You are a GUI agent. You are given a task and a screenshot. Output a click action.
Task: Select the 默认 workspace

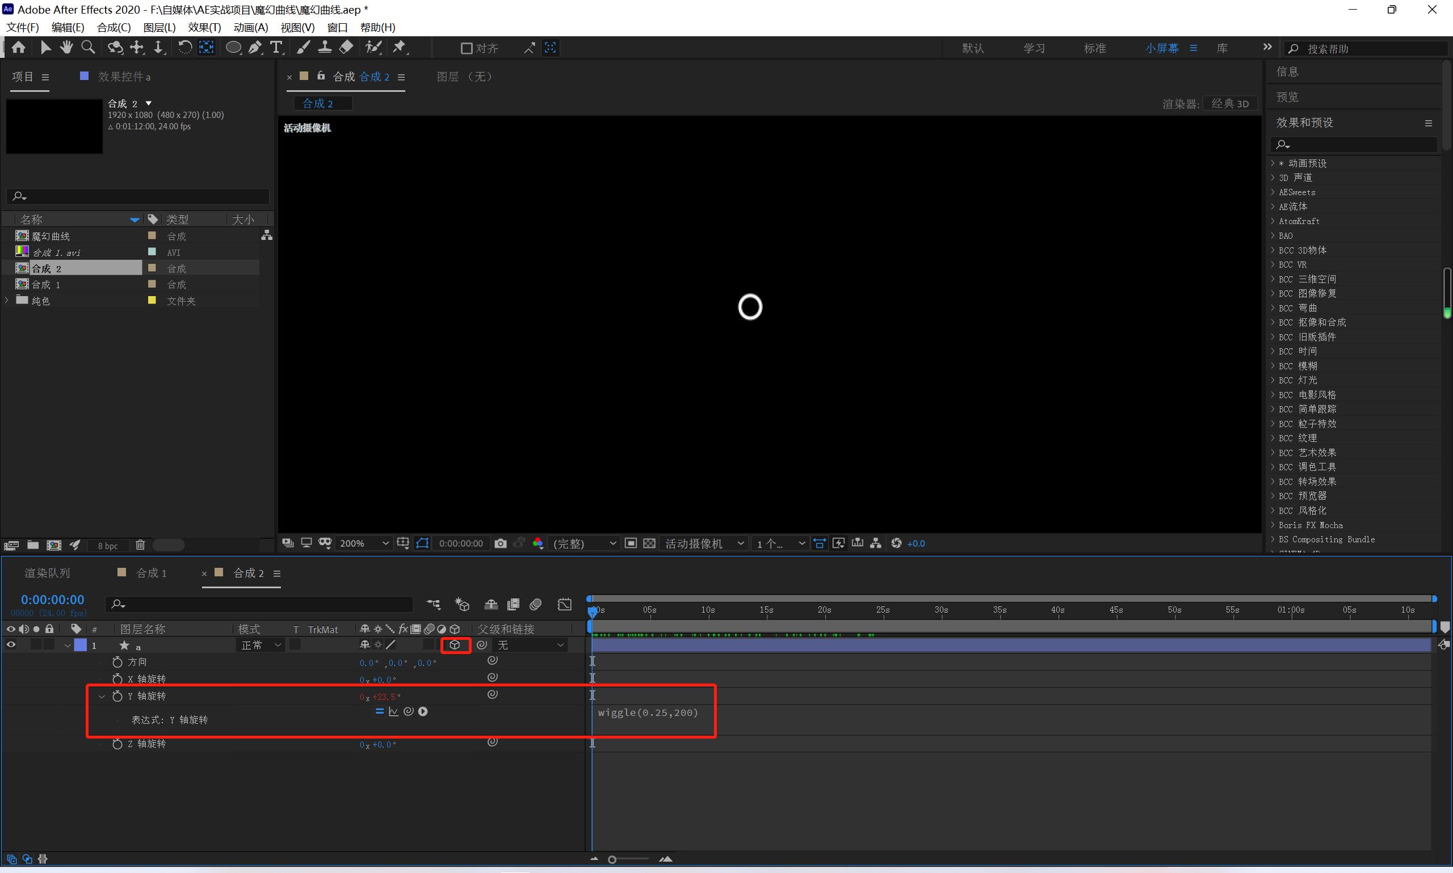pos(973,48)
